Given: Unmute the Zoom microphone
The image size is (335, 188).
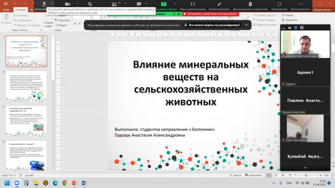Looking at the screenshot, I should [x=44, y=4].
